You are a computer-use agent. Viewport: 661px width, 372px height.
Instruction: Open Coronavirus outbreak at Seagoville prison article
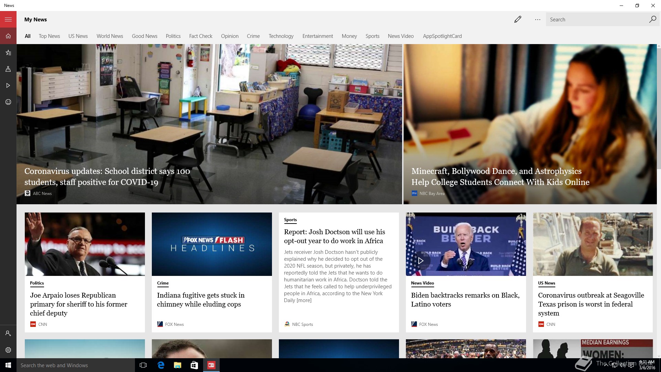[x=591, y=304]
